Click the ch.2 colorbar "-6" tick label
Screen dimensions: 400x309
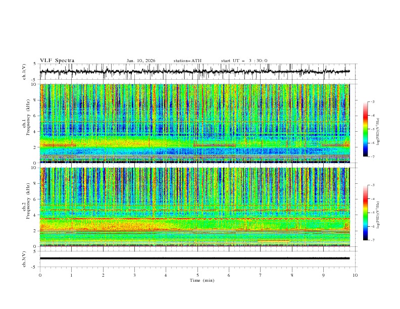[373, 226]
